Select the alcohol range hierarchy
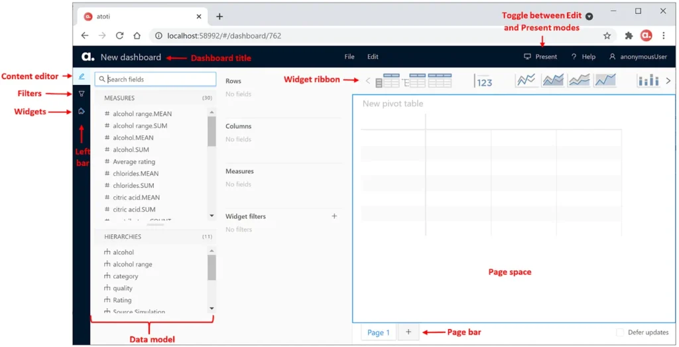Viewport: 679px width, 347px height. tap(132, 264)
